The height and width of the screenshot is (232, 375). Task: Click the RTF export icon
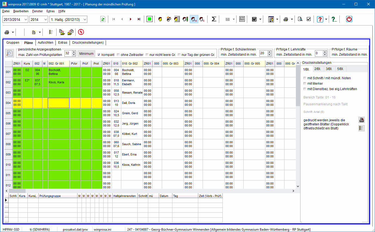(242, 19)
